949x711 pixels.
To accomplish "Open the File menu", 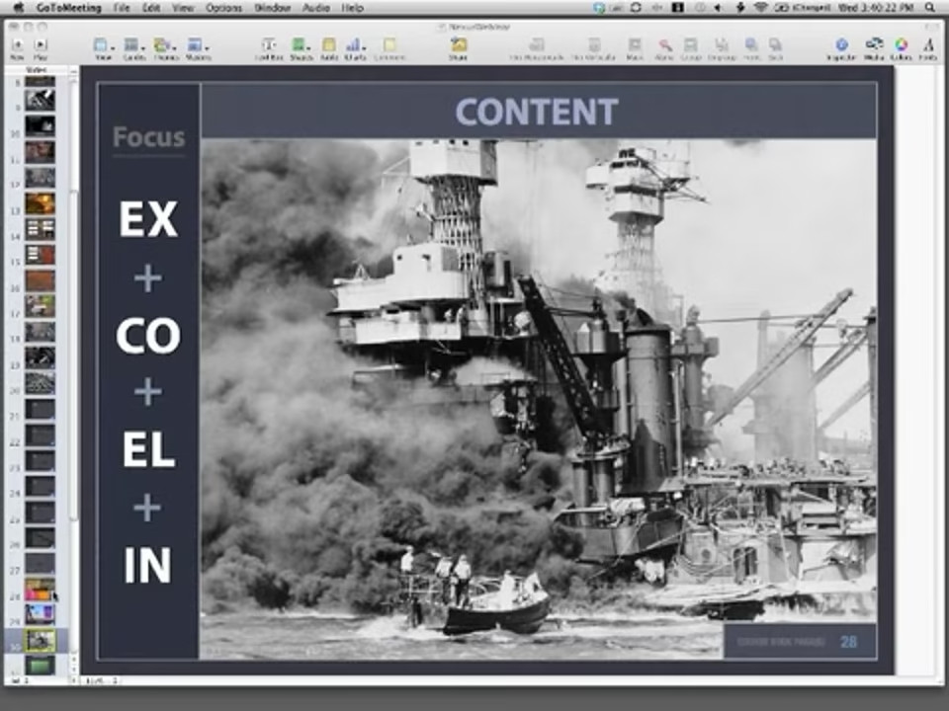I will 121,8.
